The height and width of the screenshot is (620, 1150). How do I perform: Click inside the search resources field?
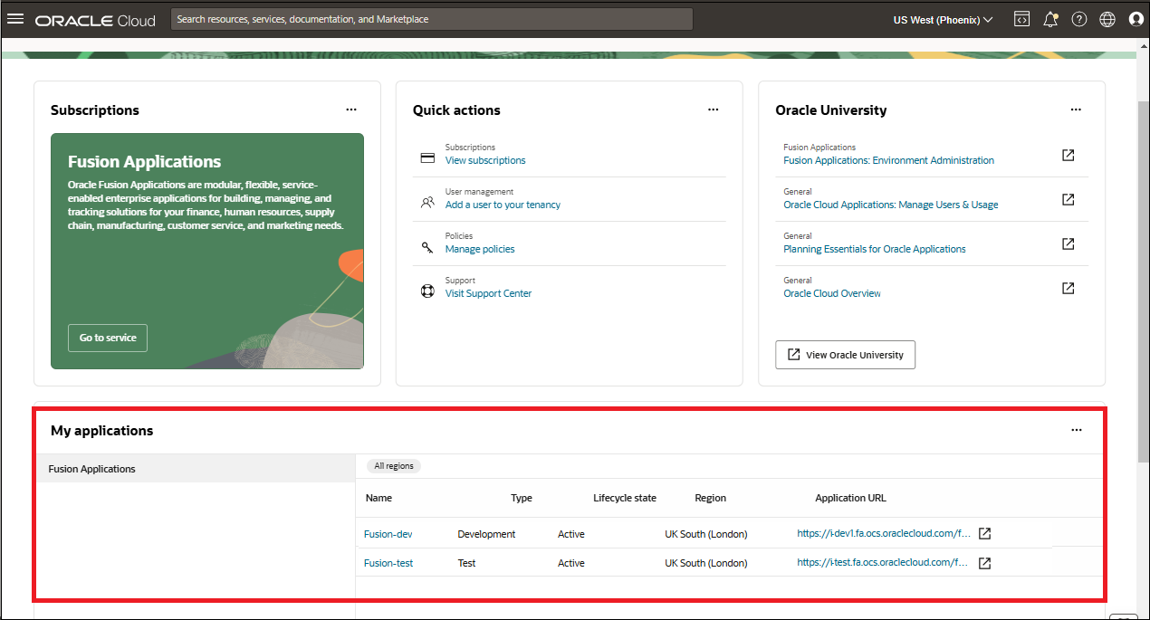(431, 18)
